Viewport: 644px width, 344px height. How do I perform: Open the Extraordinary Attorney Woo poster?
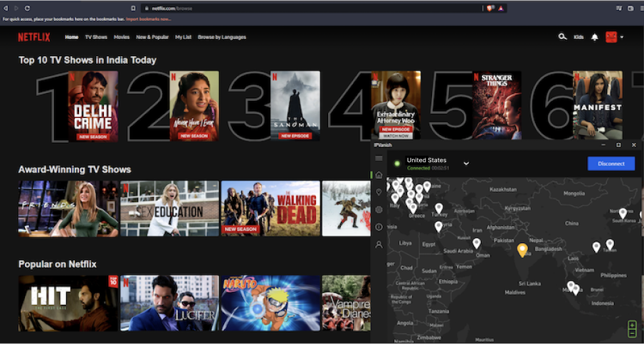[396, 105]
